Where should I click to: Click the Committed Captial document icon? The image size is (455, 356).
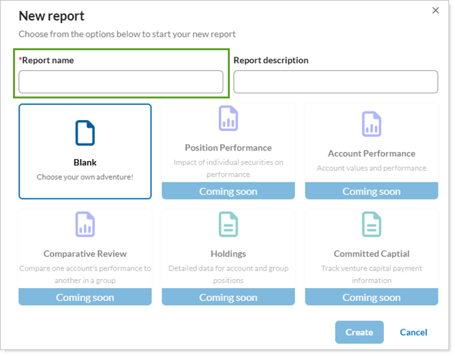coord(371,224)
